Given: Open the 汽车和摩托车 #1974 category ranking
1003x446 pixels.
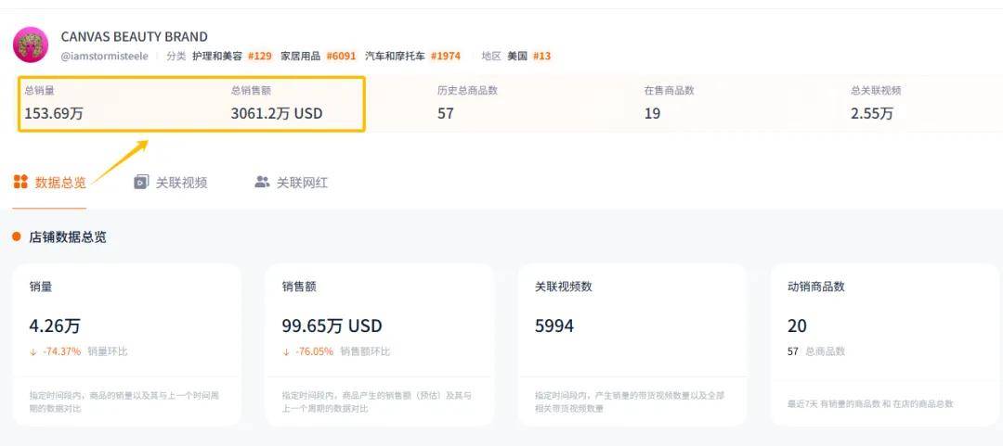Looking at the screenshot, I should 412,56.
